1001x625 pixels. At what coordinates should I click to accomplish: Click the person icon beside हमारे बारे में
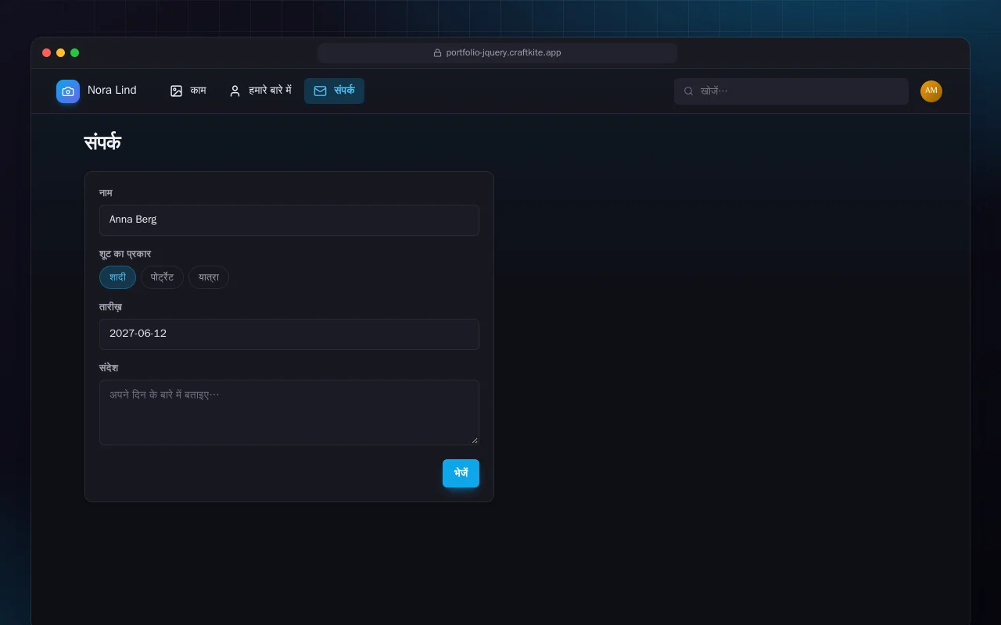(x=235, y=91)
